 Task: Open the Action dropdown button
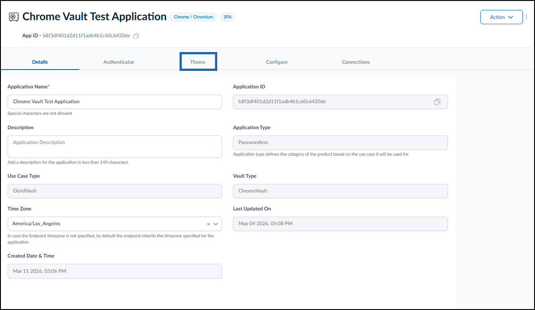click(x=501, y=17)
